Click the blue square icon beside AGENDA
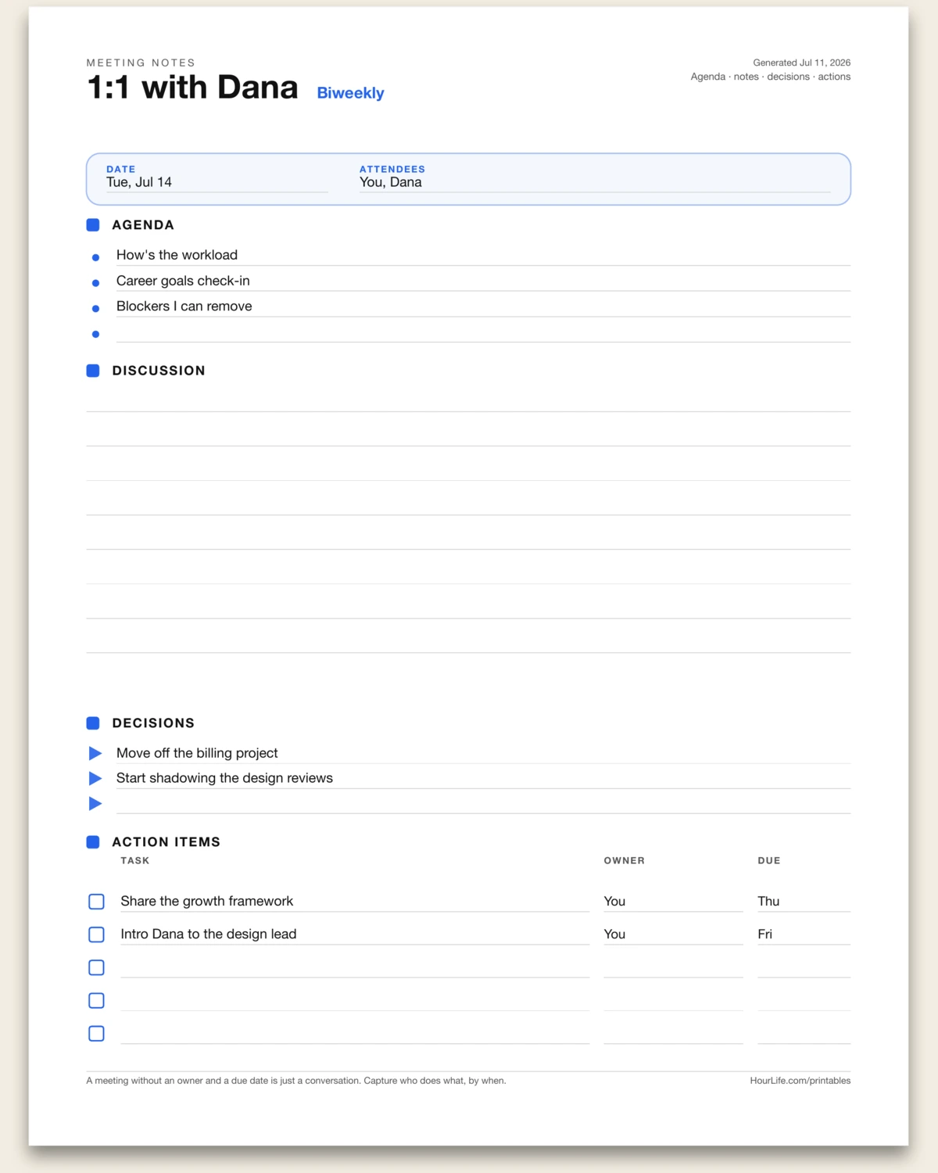This screenshot has height=1173, width=938. coord(93,225)
